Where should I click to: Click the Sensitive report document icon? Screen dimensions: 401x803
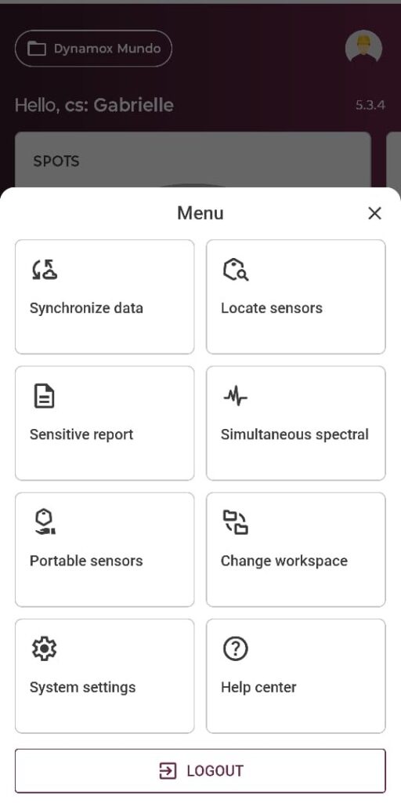point(44,396)
